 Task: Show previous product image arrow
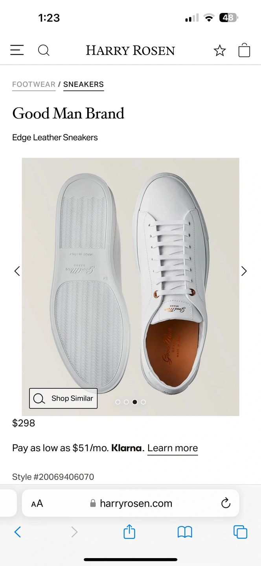pos(17,271)
